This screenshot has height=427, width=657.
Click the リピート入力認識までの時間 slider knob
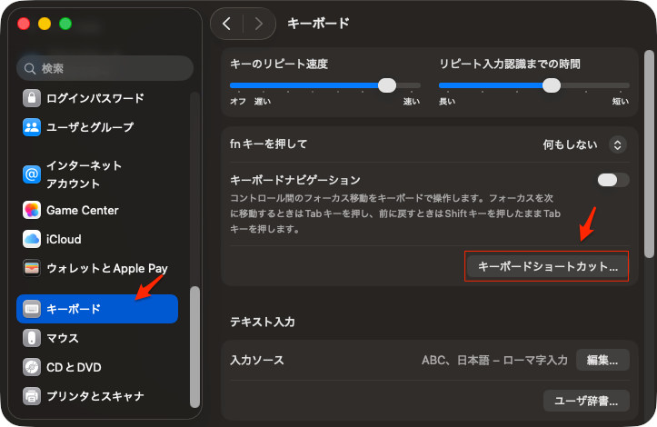(x=552, y=85)
